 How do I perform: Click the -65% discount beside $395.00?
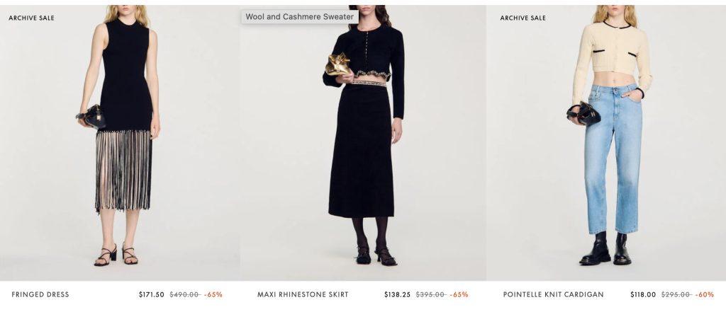[x=459, y=294]
